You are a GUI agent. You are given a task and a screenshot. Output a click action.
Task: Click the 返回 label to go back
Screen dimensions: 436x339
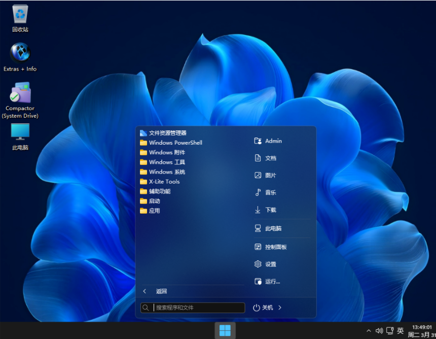pos(161,291)
